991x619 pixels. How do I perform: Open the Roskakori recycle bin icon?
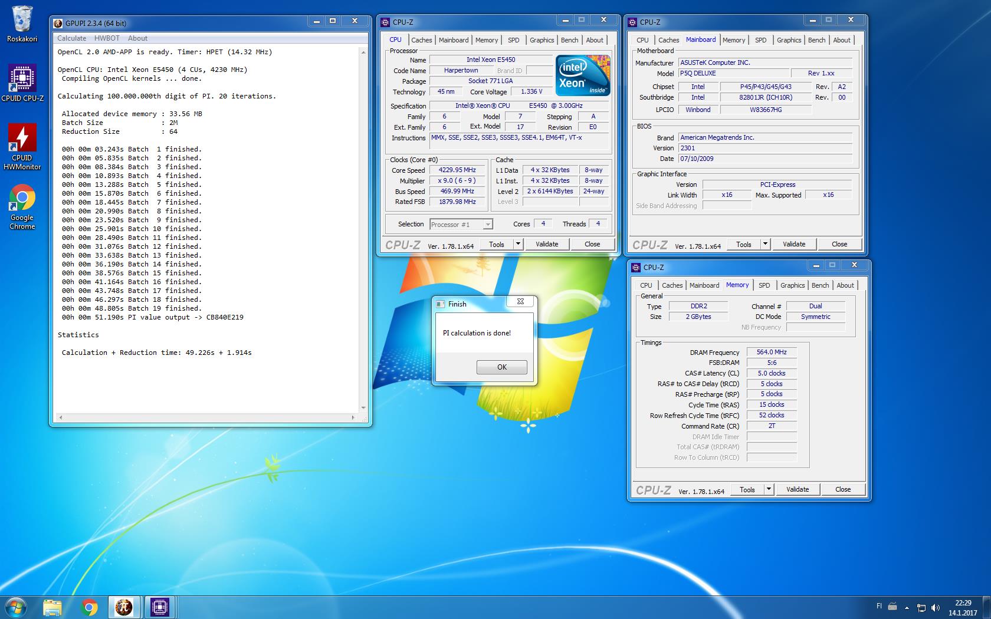[x=22, y=24]
